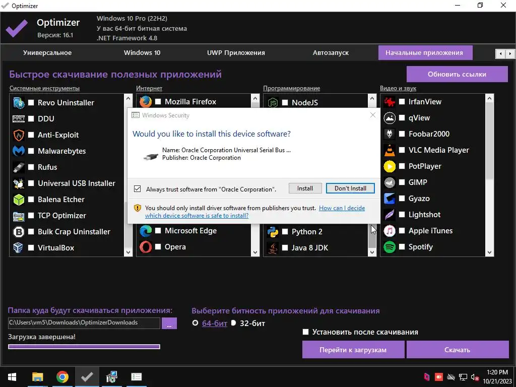Click Интернет list scroll up arrow
Viewport: 516px width, 387px height.
[255, 98]
